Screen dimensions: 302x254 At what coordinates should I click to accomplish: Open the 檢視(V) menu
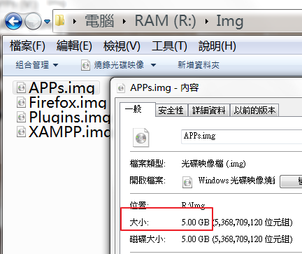122,45
